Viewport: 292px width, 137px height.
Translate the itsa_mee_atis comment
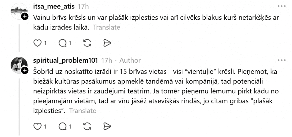(x=106, y=28)
